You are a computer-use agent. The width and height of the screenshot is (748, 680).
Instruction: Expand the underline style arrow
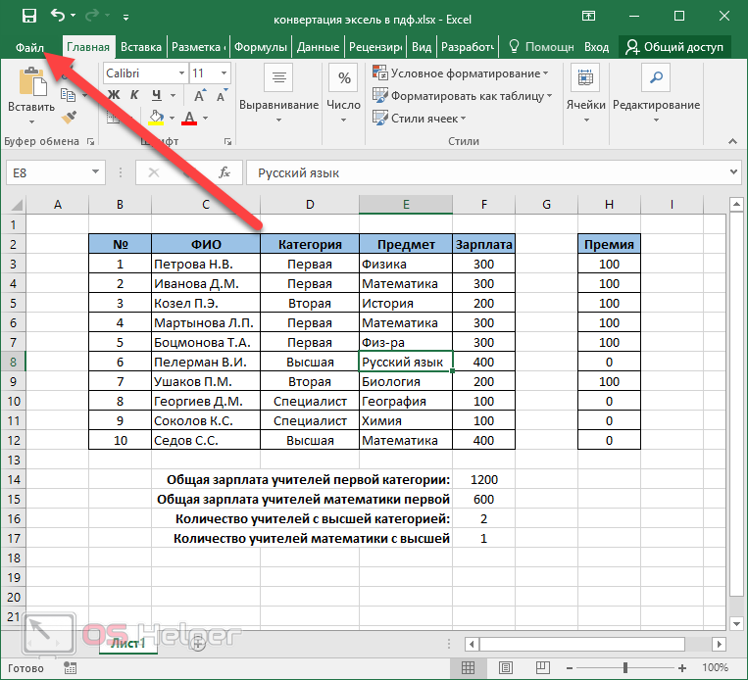point(173,95)
